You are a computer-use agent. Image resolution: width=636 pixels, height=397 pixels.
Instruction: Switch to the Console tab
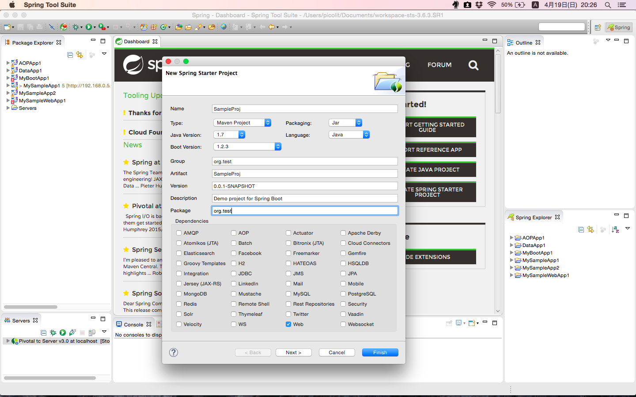[x=133, y=325]
